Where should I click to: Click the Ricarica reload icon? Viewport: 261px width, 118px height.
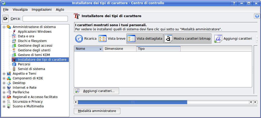79,39
